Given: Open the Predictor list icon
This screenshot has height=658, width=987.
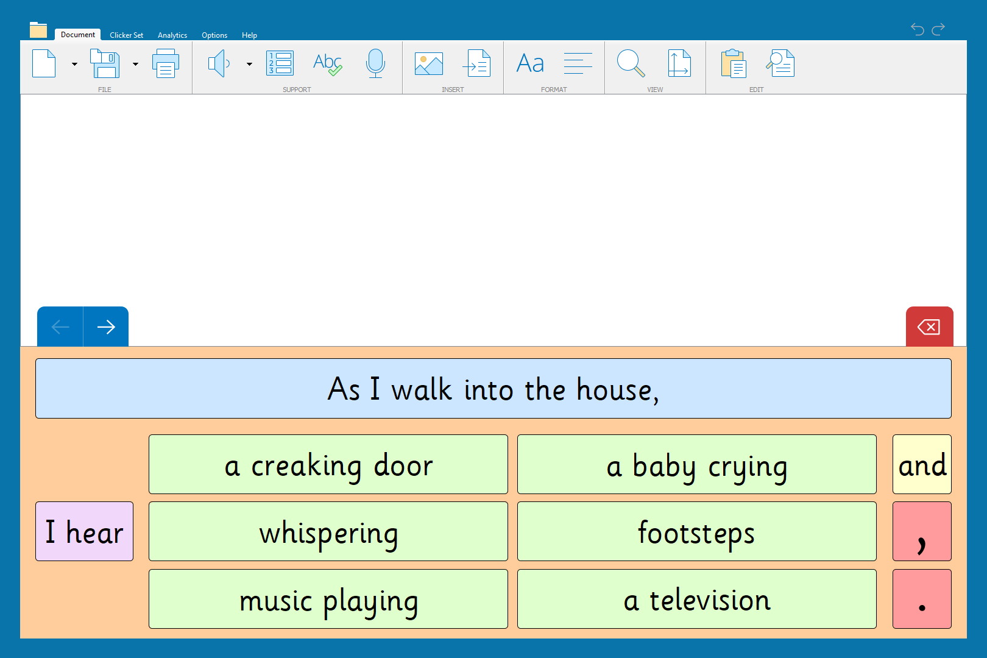Looking at the screenshot, I should pos(280,63).
